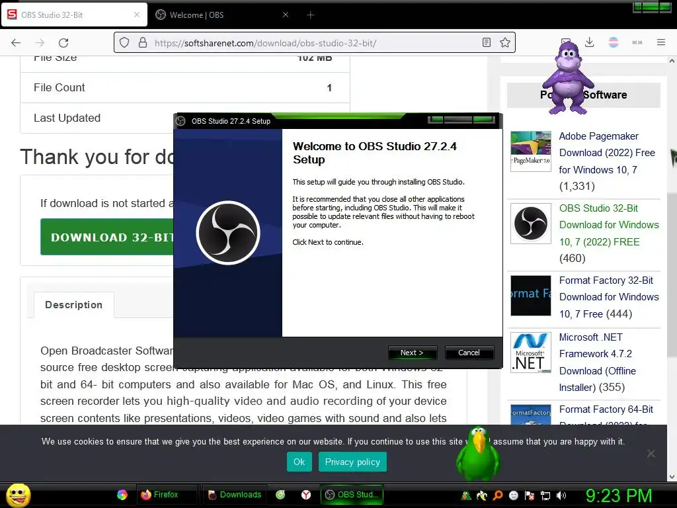Click the page scrollbar up arrow
The image size is (677, 508).
(672, 61)
